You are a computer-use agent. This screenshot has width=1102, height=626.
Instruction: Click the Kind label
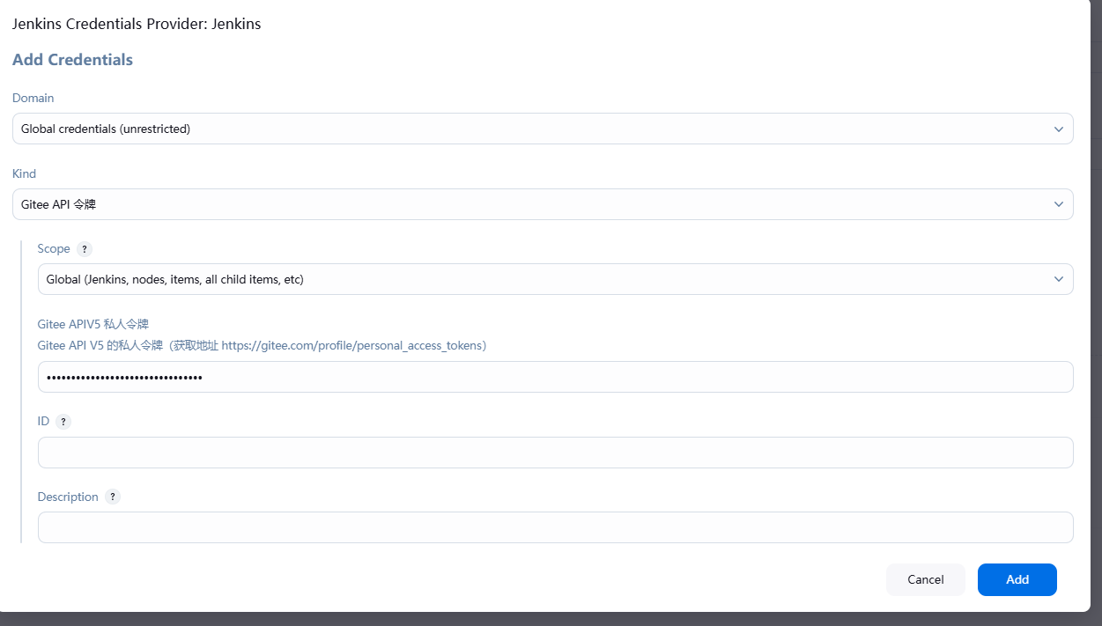[x=24, y=173]
